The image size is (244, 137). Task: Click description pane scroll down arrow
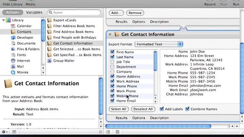point(101,126)
